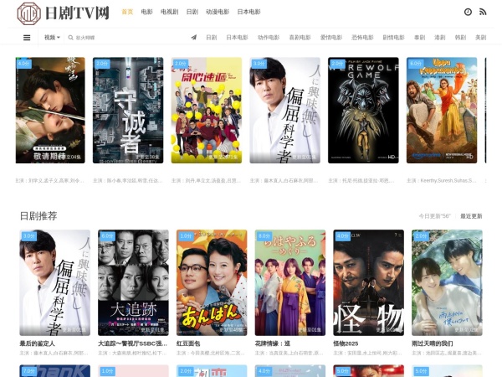Open the Werewolf Game poster
502x377 pixels.
[363, 110]
